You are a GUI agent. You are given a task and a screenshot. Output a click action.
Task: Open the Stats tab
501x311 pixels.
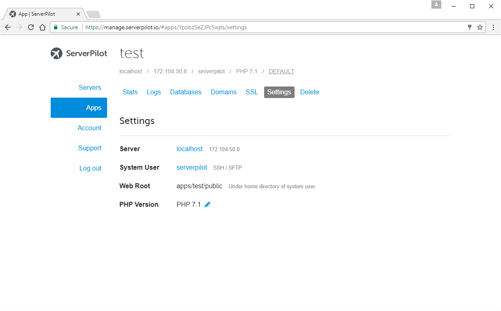pos(130,92)
